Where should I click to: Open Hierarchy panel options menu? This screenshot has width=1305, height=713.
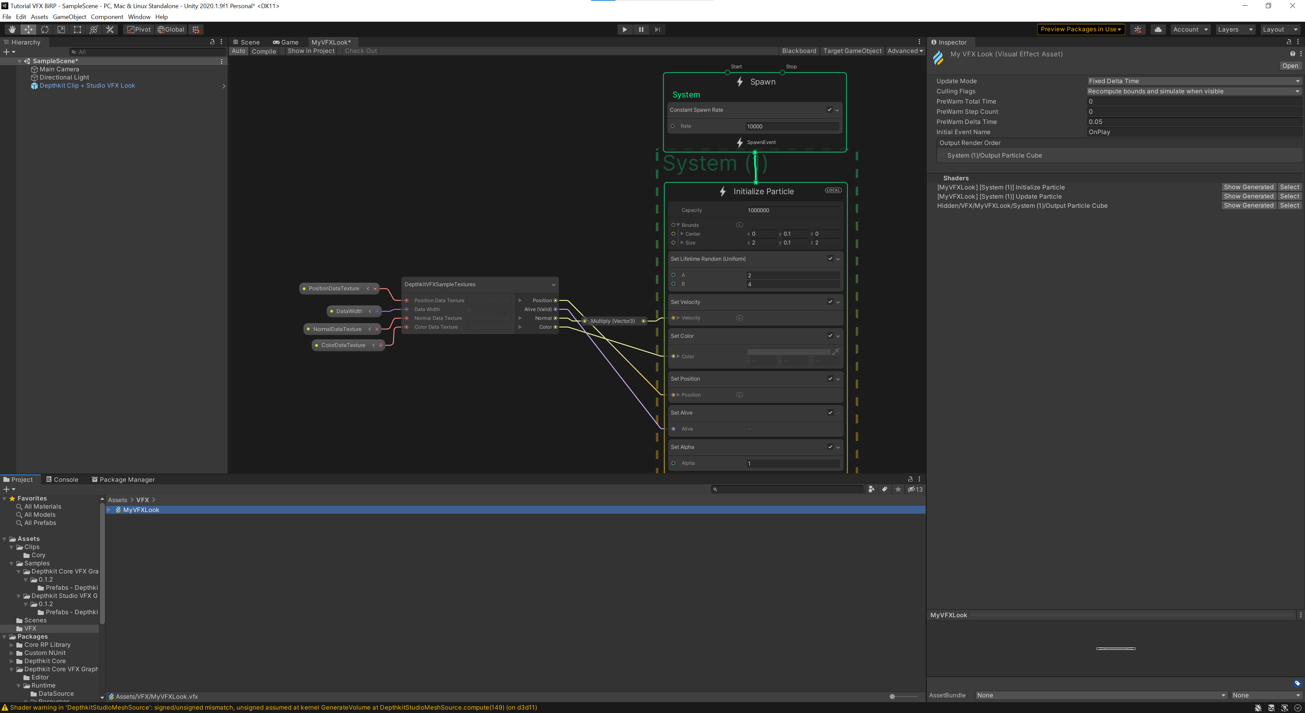click(221, 42)
